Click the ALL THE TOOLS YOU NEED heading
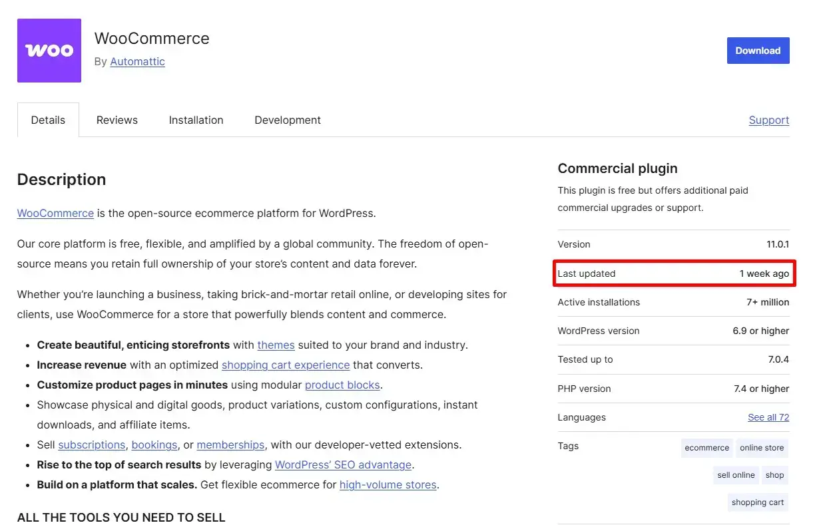 121,517
